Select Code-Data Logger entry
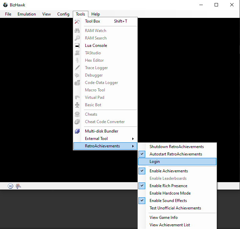This screenshot has width=240, height=229. (x=105, y=83)
